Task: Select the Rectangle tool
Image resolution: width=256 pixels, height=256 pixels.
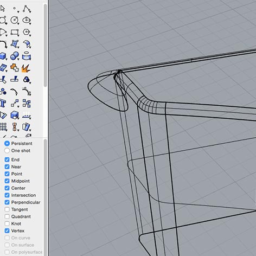Action: point(15,32)
